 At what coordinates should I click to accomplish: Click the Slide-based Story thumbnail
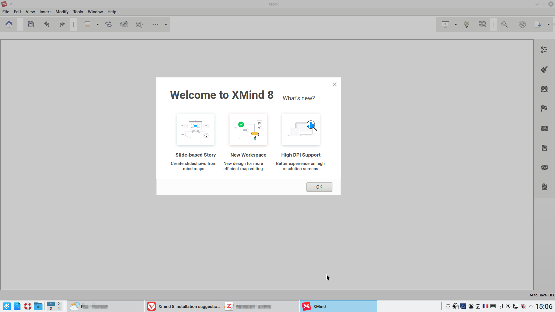pyautogui.click(x=196, y=129)
